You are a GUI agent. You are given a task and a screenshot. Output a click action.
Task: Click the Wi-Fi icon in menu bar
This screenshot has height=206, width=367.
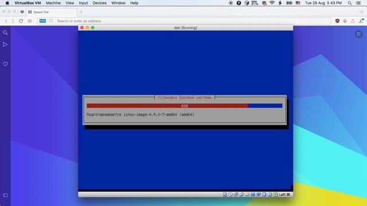[272, 3]
